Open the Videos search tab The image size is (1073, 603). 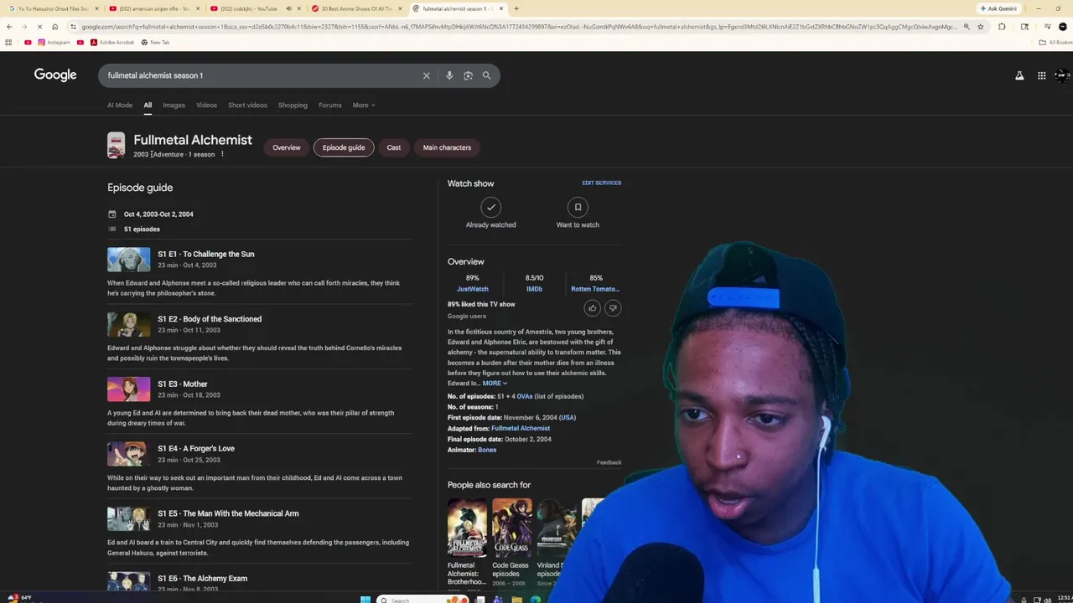(206, 106)
